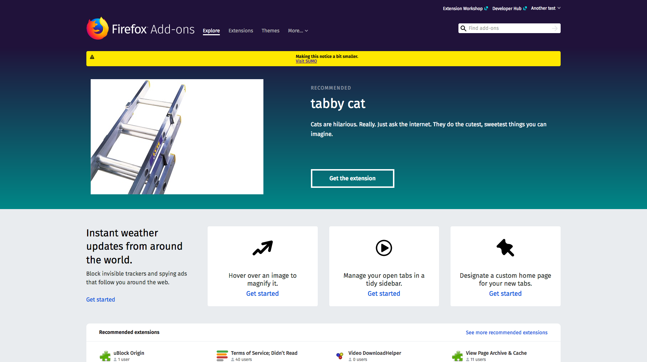Open the Another test user dropdown
Image resolution: width=647 pixels, height=362 pixels.
(546, 8)
